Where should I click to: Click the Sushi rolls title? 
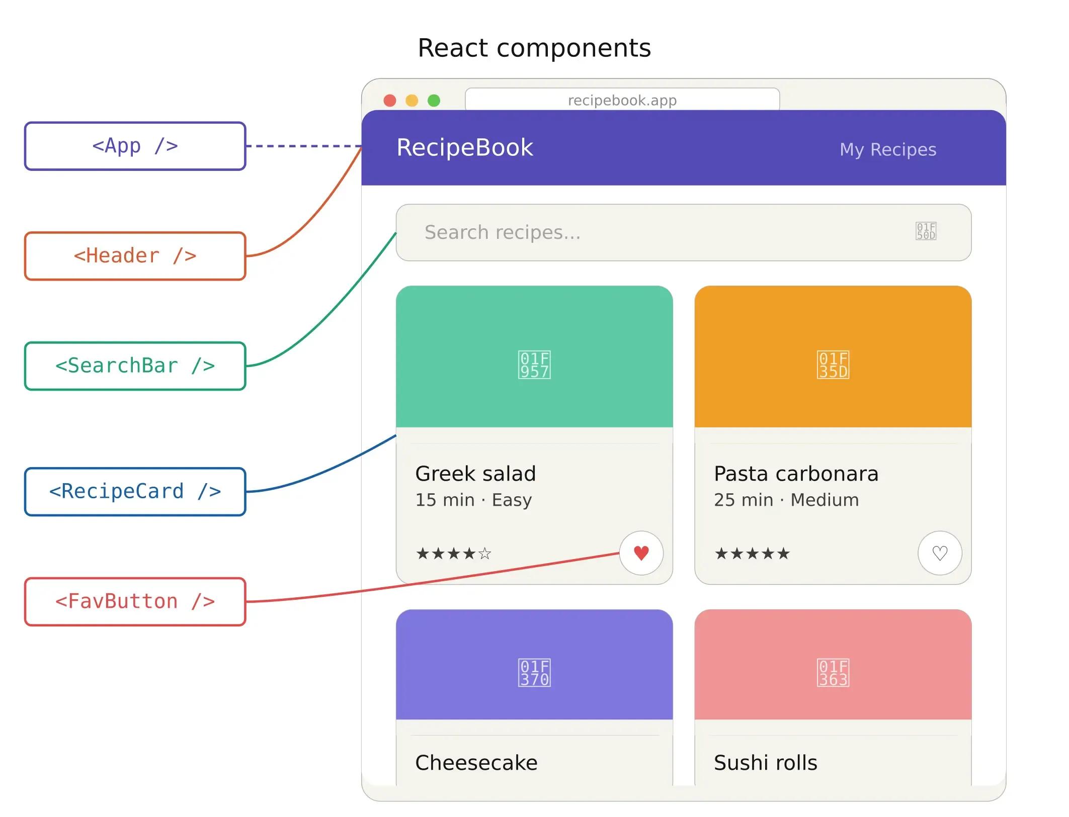click(766, 763)
